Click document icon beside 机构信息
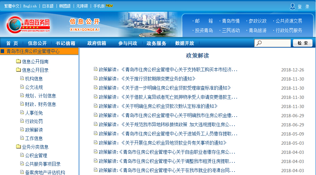 (x=22, y=78)
